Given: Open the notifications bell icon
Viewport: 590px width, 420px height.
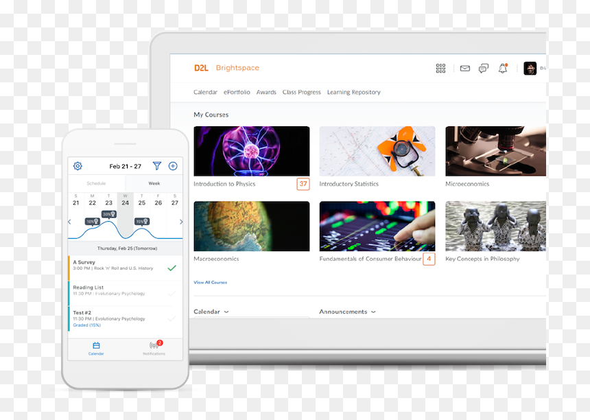Looking at the screenshot, I should point(503,68).
